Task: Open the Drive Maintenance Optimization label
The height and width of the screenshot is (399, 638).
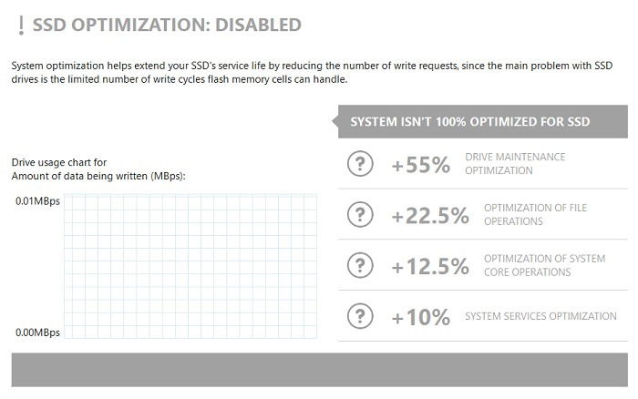Action: [515, 163]
